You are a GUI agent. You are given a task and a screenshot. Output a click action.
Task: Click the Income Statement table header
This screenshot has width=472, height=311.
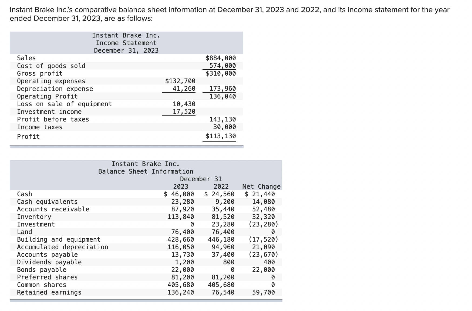point(125,43)
